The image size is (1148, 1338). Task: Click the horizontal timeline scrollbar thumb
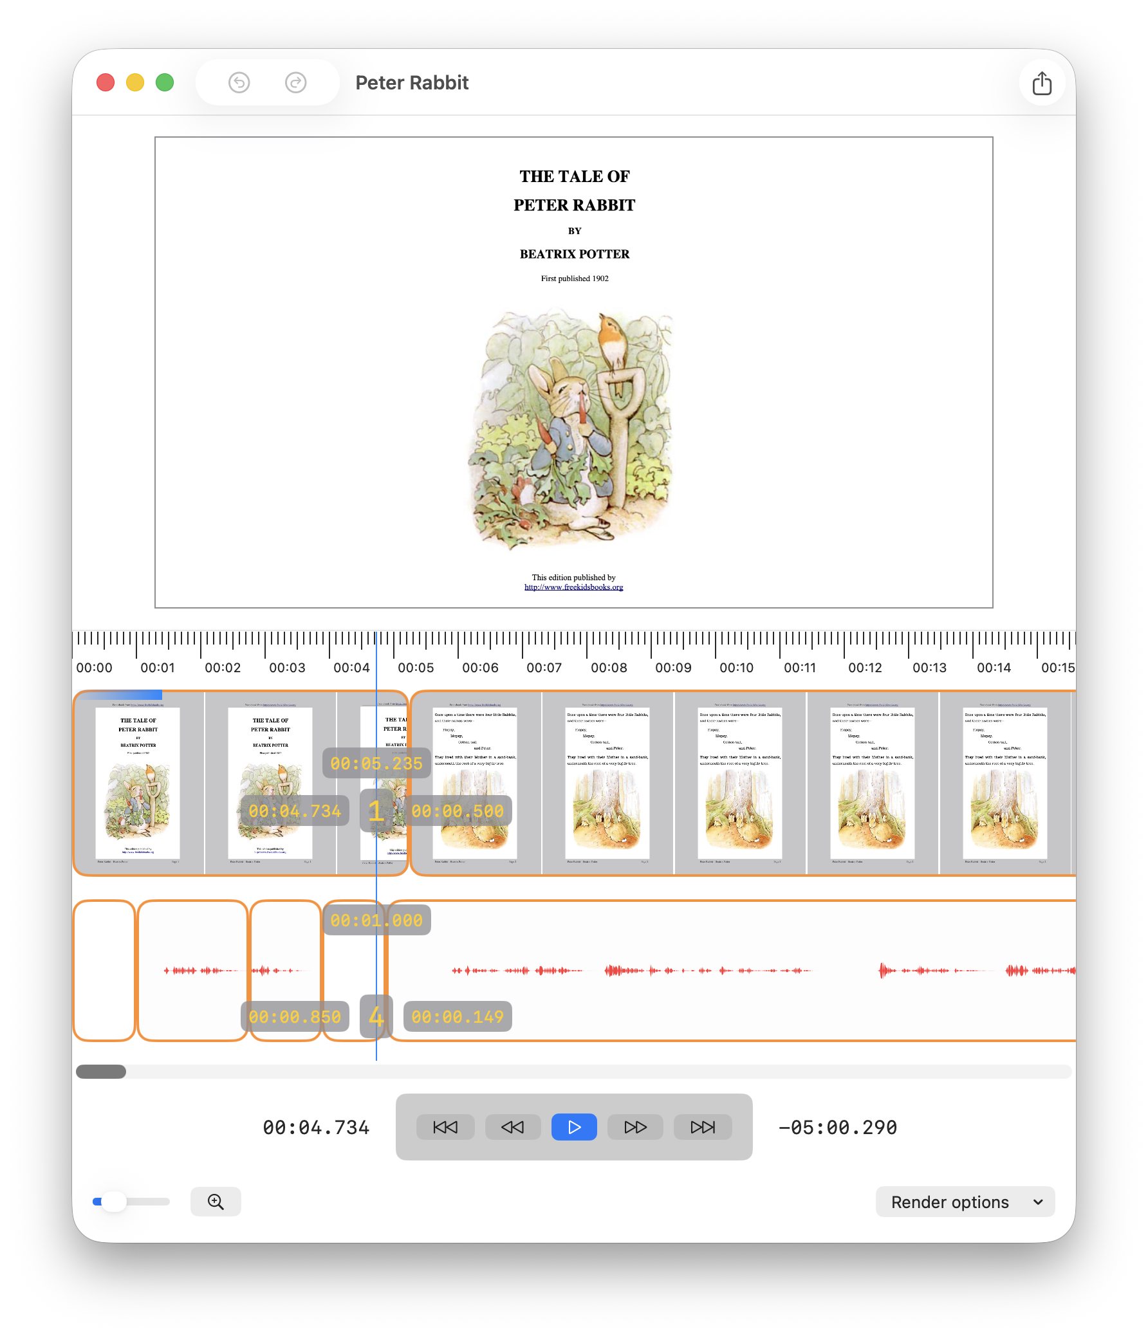pos(101,1072)
